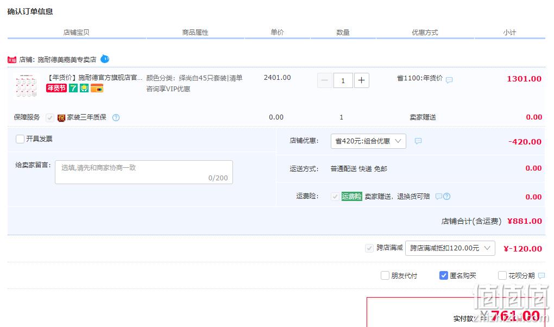Click green 运费险 tag
Screen dimensions: 554x327
point(351,196)
